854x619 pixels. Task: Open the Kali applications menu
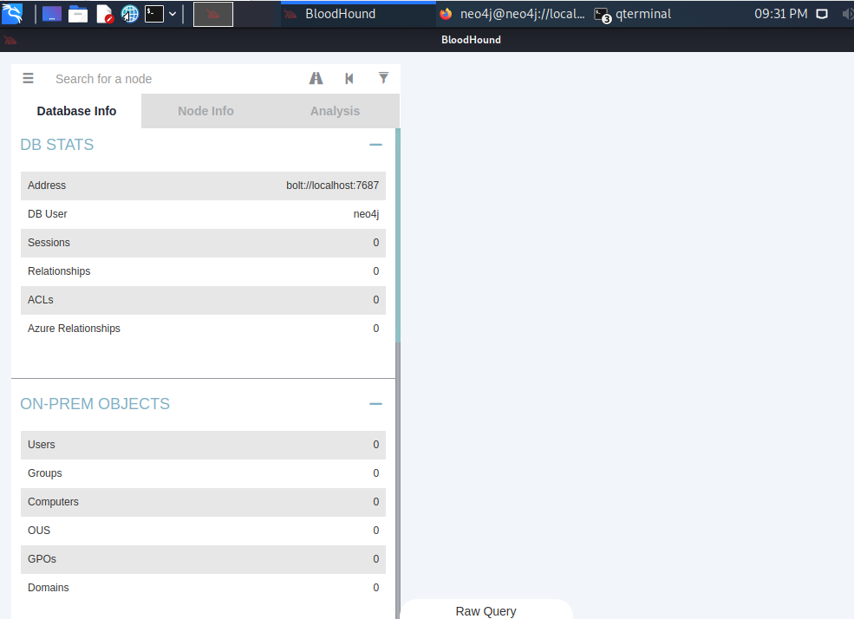pyautogui.click(x=13, y=14)
